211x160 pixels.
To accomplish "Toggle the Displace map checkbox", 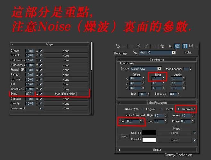I will coord(41,99).
